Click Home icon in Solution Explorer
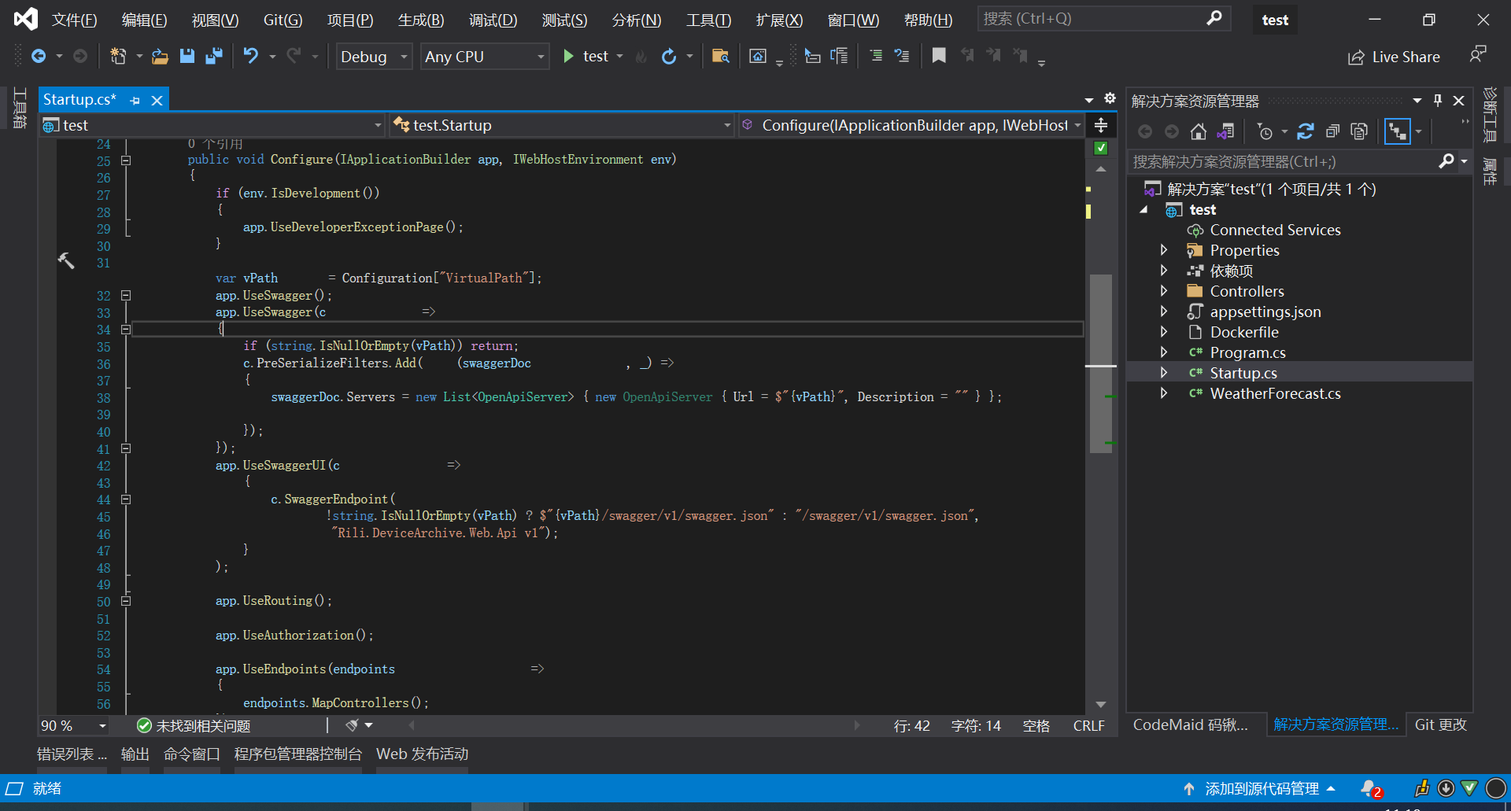 1198,131
